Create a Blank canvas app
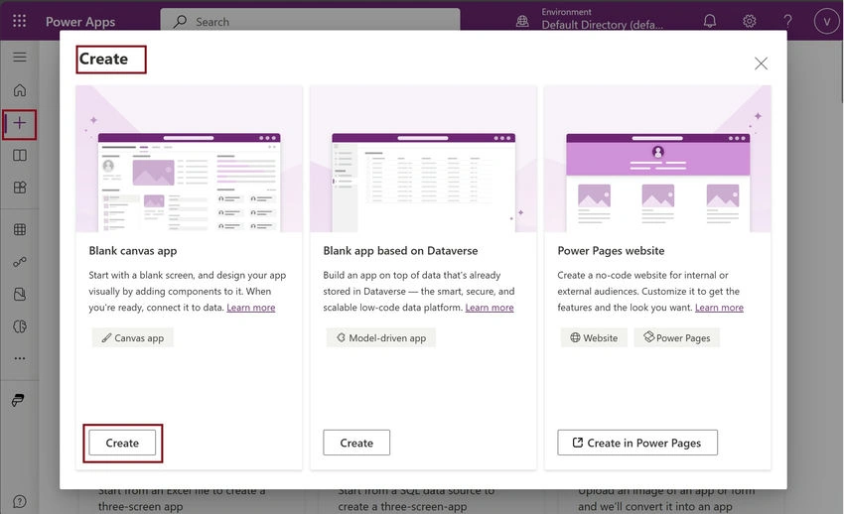 [122, 443]
